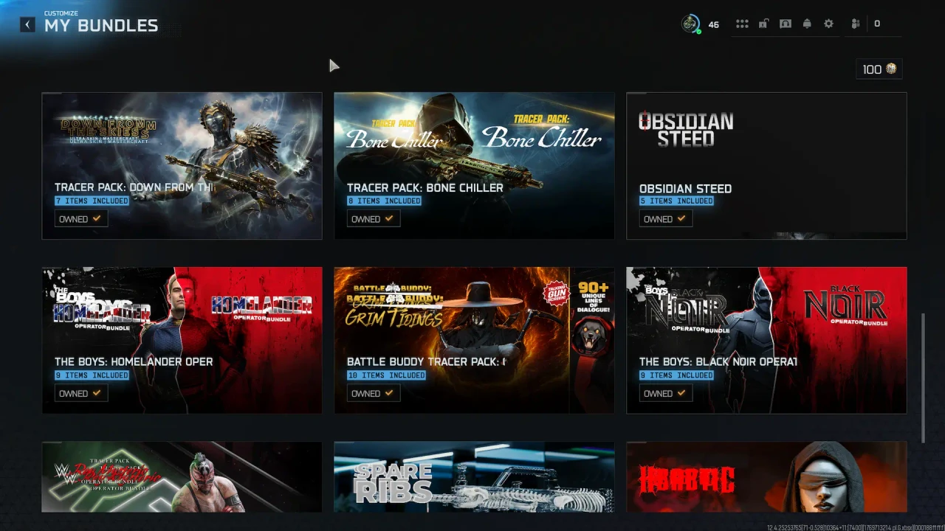The height and width of the screenshot is (531, 945).
Task: Click Owned badge on Battle Buddy bundle
Action: 374,393
